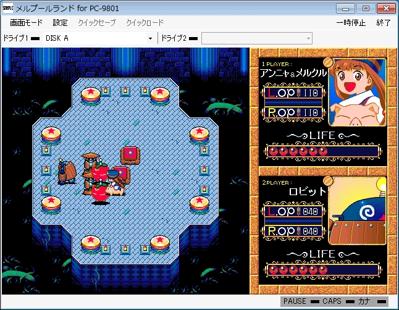Open the 設定 menu

(60, 23)
